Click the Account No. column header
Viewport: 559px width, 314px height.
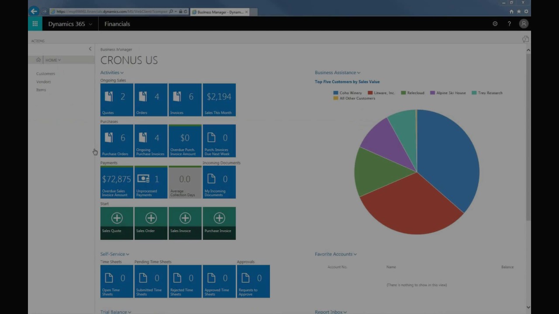click(x=337, y=267)
